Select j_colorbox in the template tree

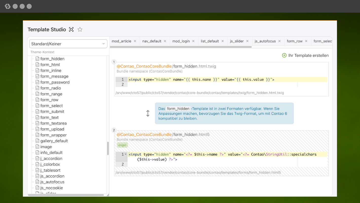50,164
